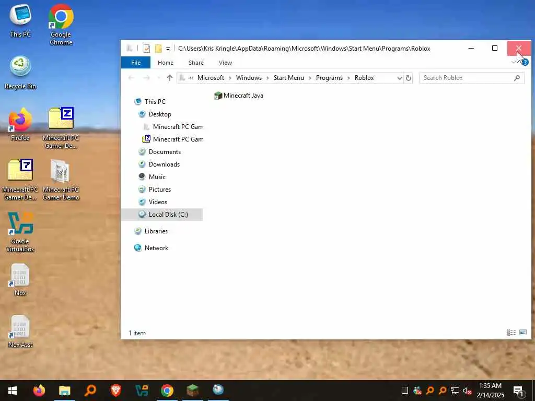Open the File ribbon tab
Viewport: 535px width, 401px height.
tap(136, 63)
